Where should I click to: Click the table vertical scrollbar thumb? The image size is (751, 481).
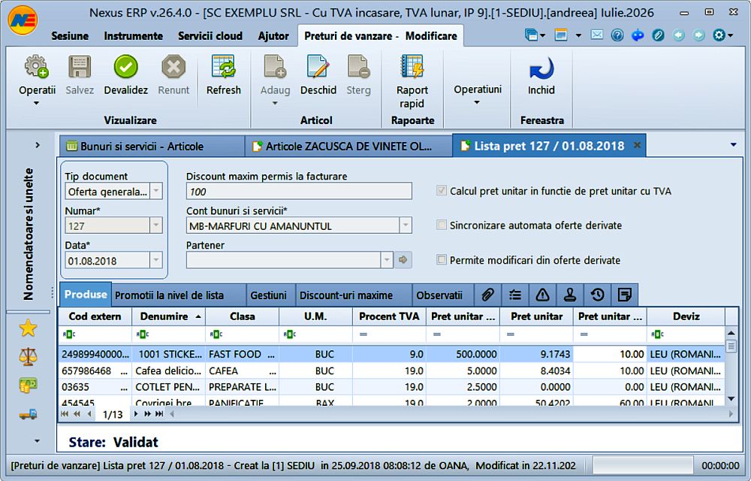[x=731, y=346]
